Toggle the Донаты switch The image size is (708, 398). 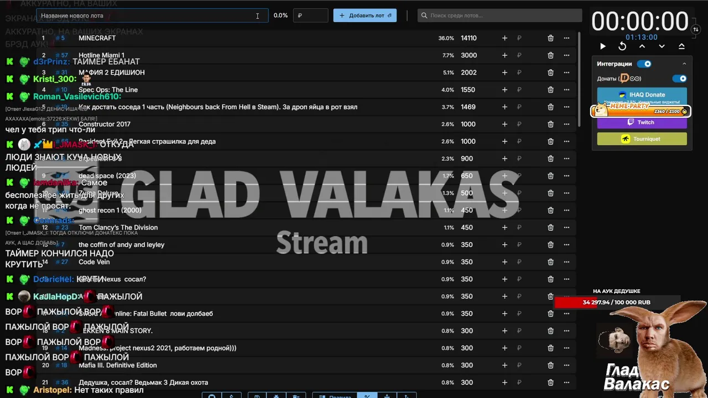coord(679,78)
